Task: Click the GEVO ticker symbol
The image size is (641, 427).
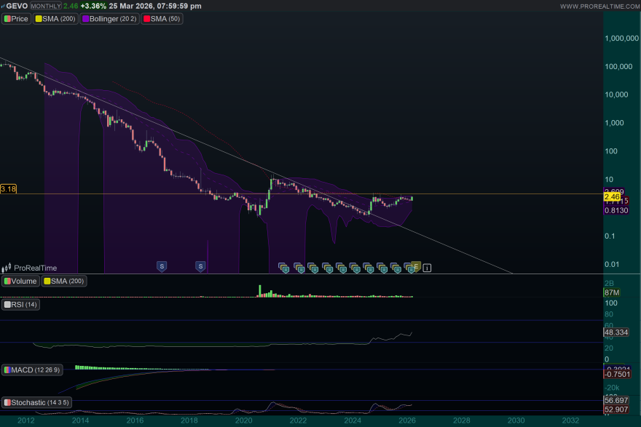Action: [x=18, y=6]
